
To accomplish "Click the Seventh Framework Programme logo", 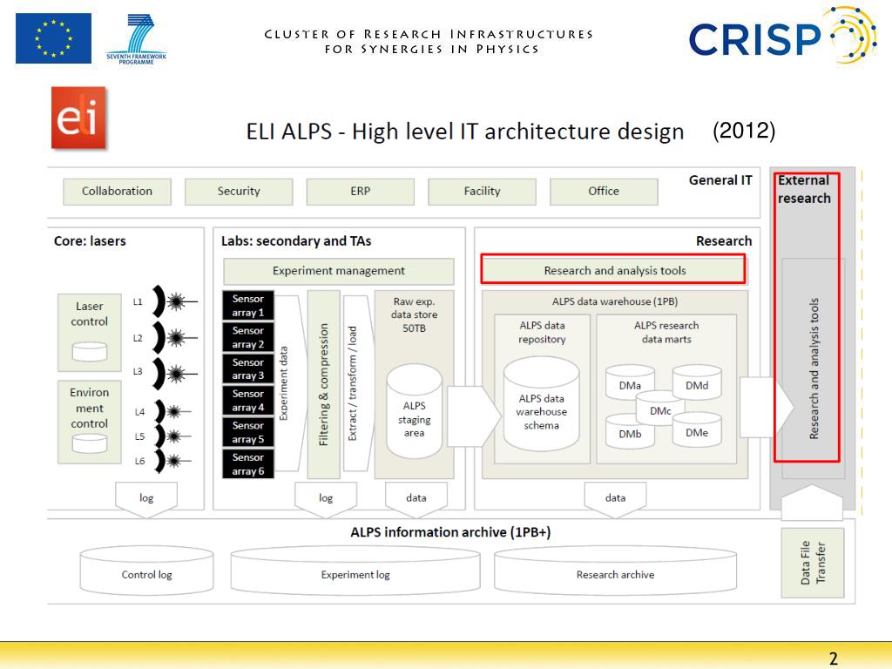I will coord(137,38).
